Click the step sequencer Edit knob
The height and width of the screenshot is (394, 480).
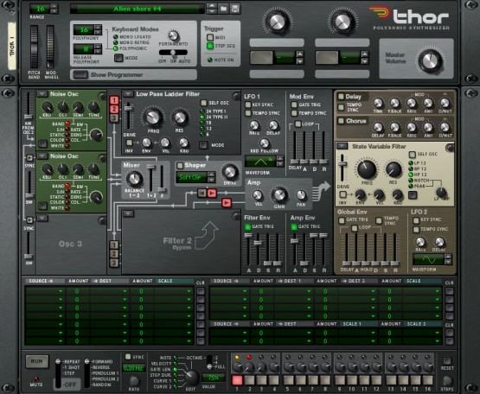click(x=191, y=378)
